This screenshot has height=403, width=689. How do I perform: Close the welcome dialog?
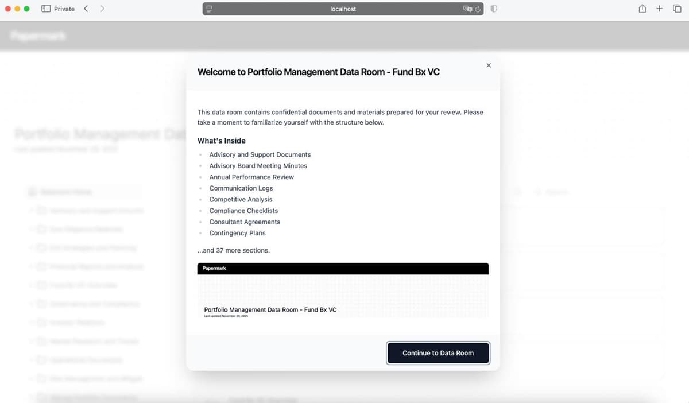tap(489, 65)
